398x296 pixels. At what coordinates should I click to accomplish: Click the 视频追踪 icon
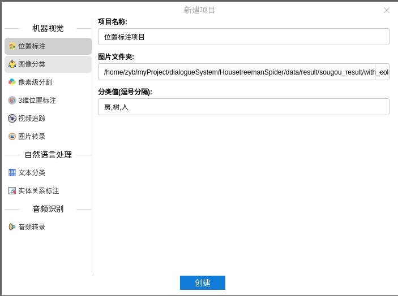(12, 118)
